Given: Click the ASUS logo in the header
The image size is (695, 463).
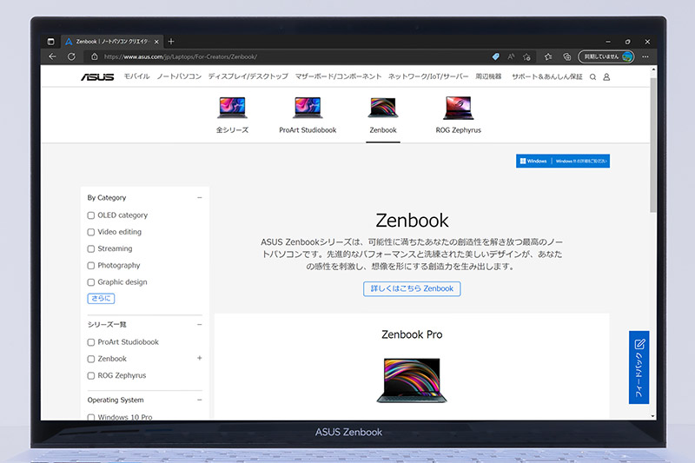Looking at the screenshot, I should [x=97, y=77].
